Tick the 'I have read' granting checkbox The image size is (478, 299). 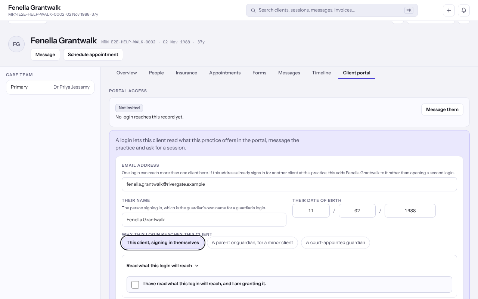[135, 284]
